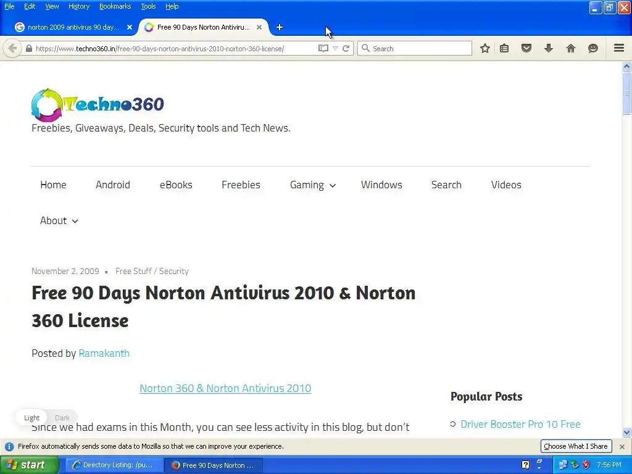Open Firefox hamburger menu
The width and height of the screenshot is (632, 474).
[x=619, y=48]
